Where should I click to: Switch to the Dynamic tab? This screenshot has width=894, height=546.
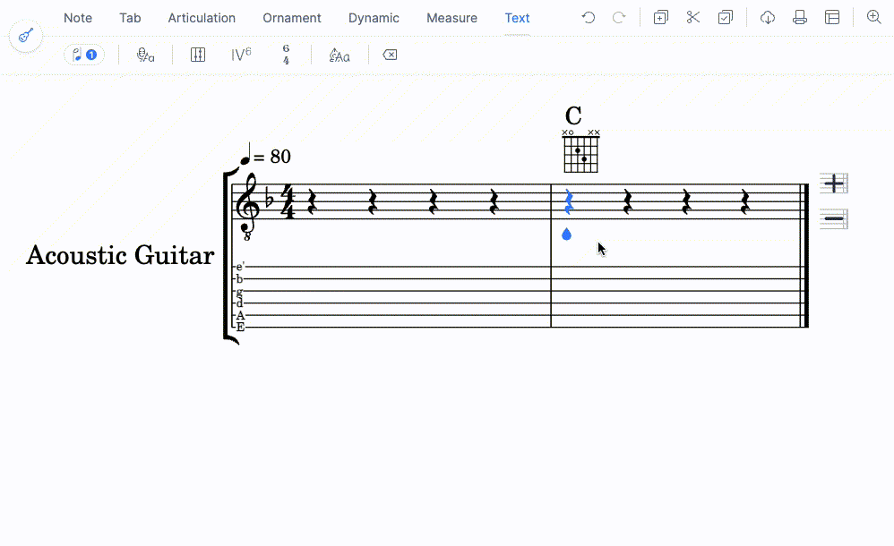374,18
